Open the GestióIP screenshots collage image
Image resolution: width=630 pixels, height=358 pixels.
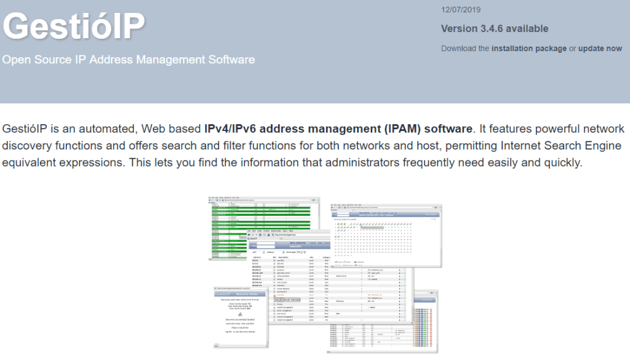[x=325, y=275]
